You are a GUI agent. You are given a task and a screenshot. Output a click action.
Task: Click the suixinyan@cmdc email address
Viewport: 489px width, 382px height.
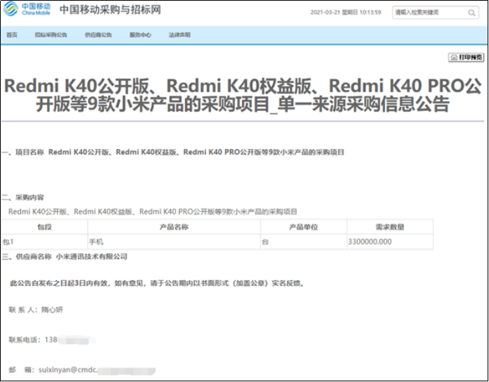coord(96,370)
